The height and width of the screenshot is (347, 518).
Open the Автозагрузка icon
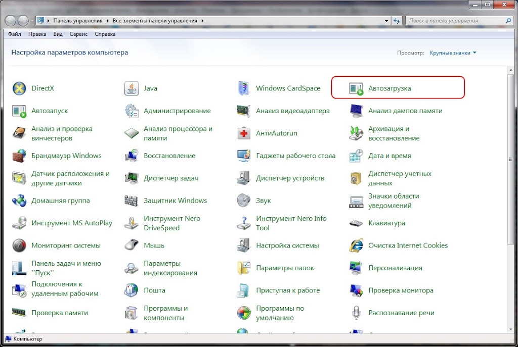(356, 88)
